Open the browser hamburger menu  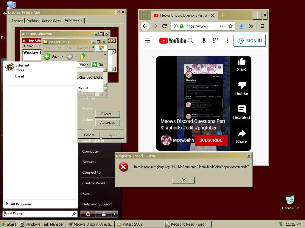click(262, 26)
